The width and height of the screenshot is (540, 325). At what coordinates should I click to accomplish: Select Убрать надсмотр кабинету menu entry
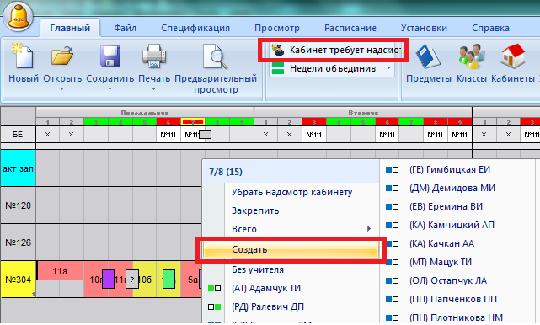point(291,192)
